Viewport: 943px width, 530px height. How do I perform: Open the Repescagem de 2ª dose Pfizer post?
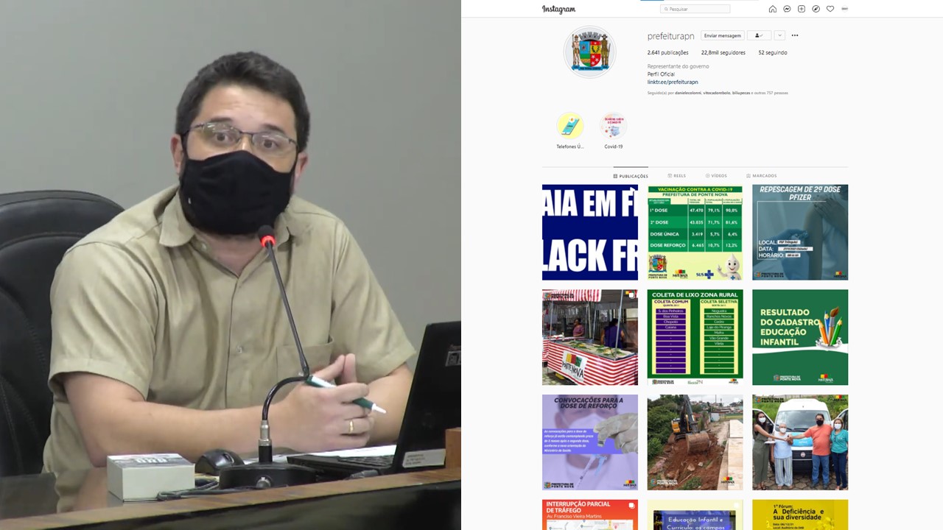pos(800,232)
